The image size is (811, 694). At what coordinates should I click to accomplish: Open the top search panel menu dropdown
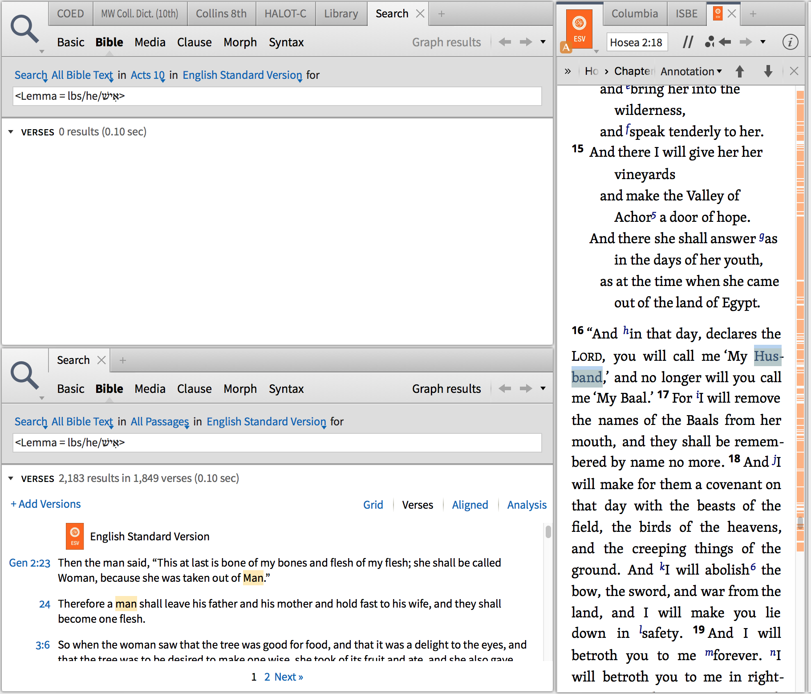click(543, 42)
